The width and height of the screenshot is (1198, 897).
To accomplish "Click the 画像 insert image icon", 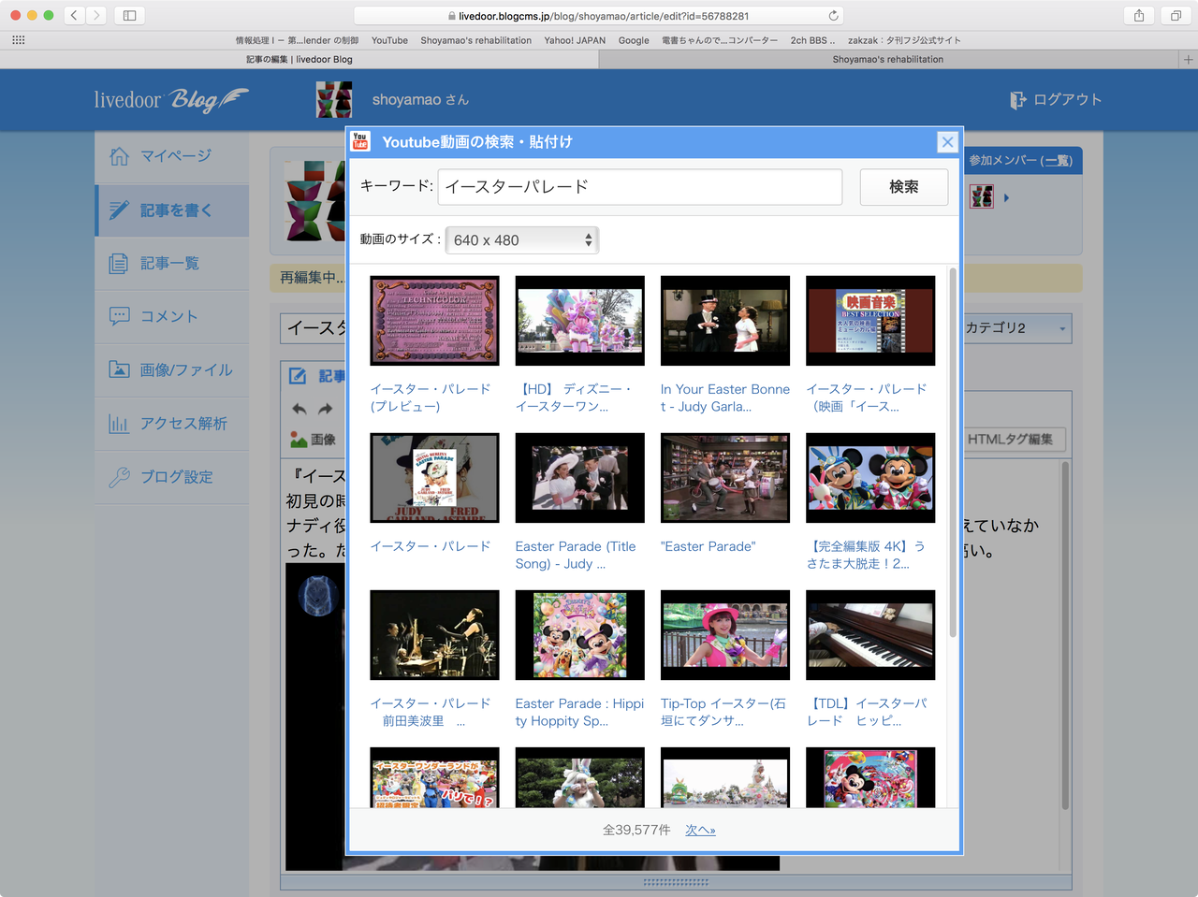I will click(314, 440).
